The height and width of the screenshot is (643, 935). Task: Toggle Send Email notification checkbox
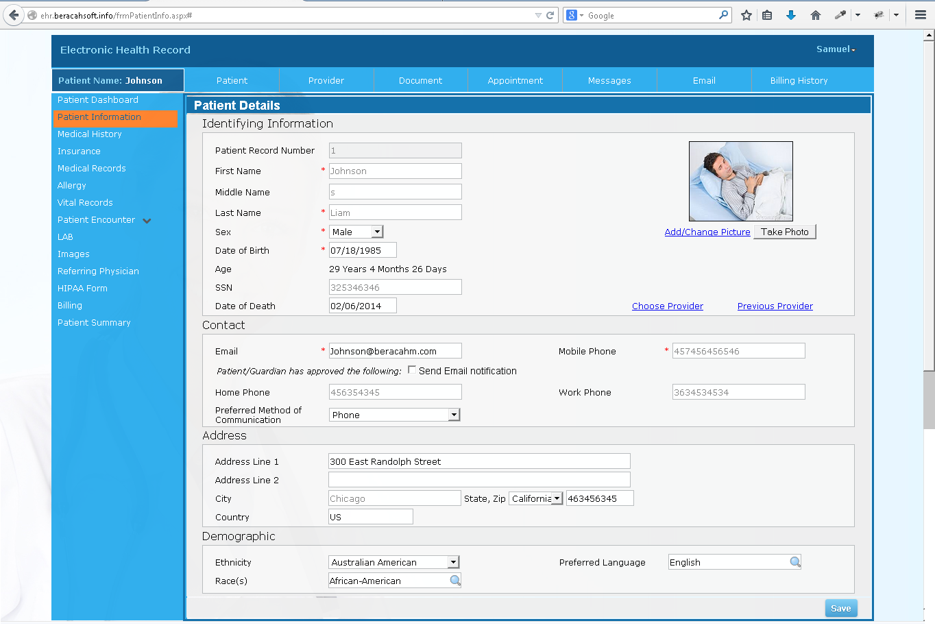[412, 369]
